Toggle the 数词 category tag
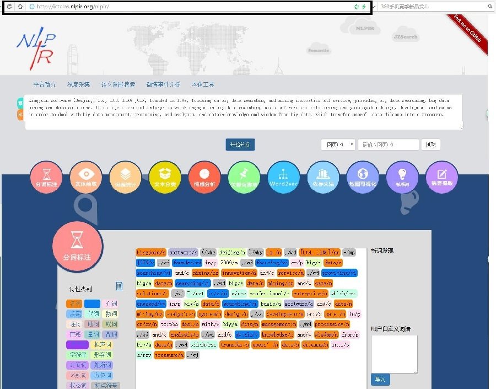Viewport: 496px width, 389px height. (110, 313)
